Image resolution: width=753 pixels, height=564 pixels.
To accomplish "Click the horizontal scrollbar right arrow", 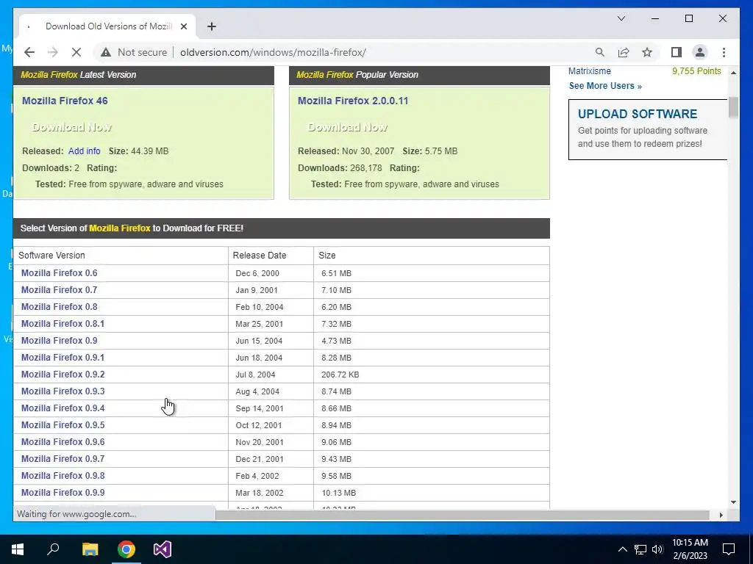I will (721, 515).
